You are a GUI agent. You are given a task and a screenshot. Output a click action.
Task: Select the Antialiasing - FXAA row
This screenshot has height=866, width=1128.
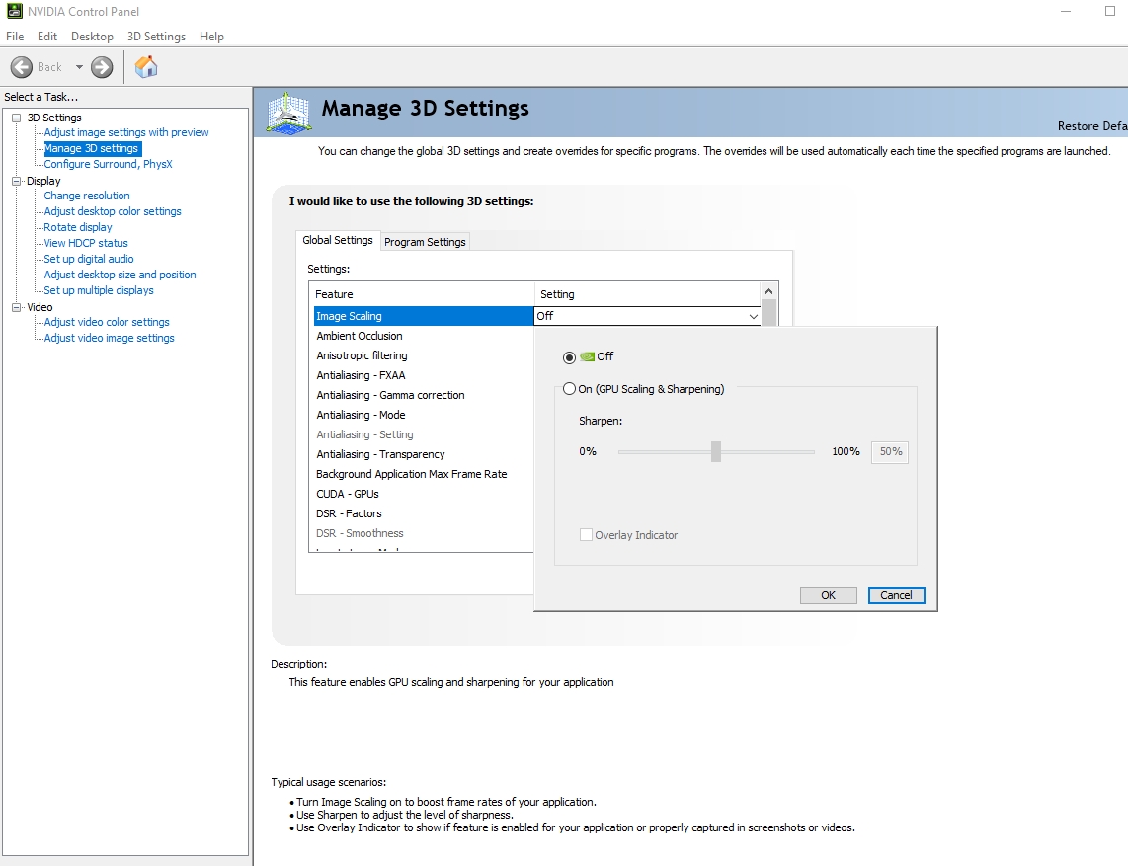(424, 375)
